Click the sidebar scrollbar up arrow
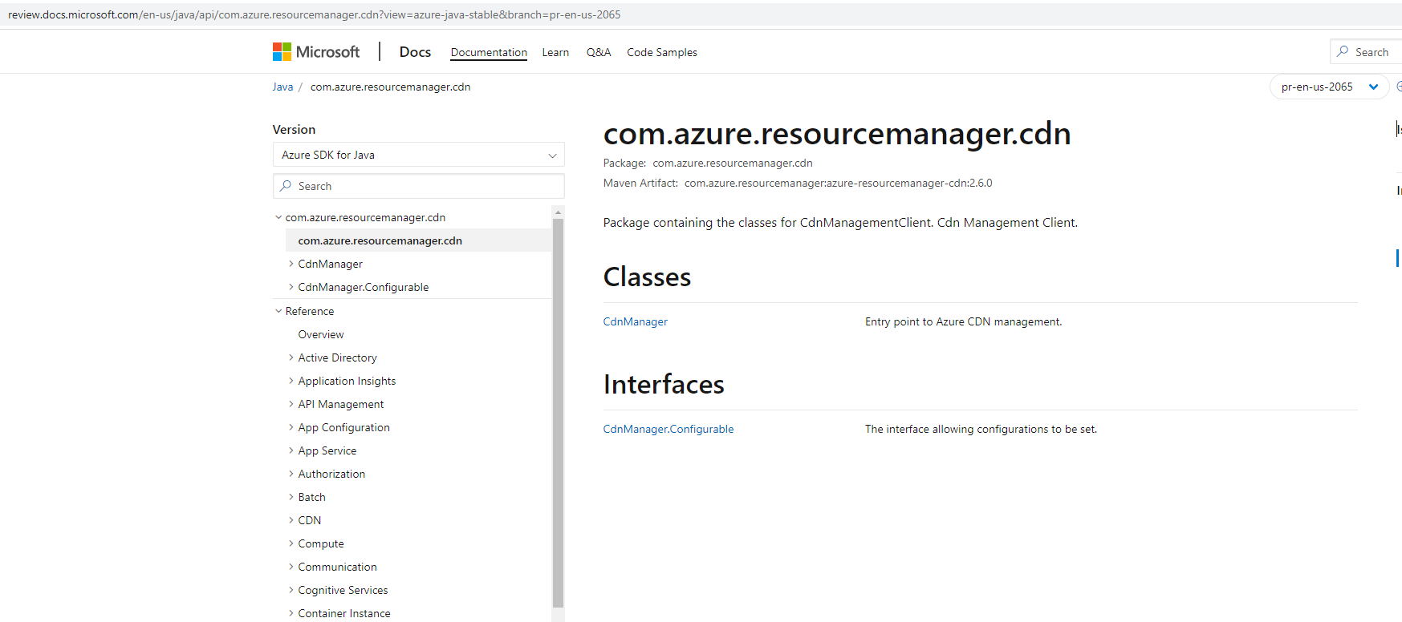Image resolution: width=1402 pixels, height=622 pixels. [559, 212]
